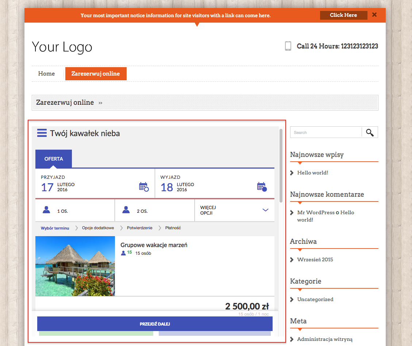This screenshot has width=412, height=346.
Task: Click the green person icon next to 15
Action: tap(123, 253)
